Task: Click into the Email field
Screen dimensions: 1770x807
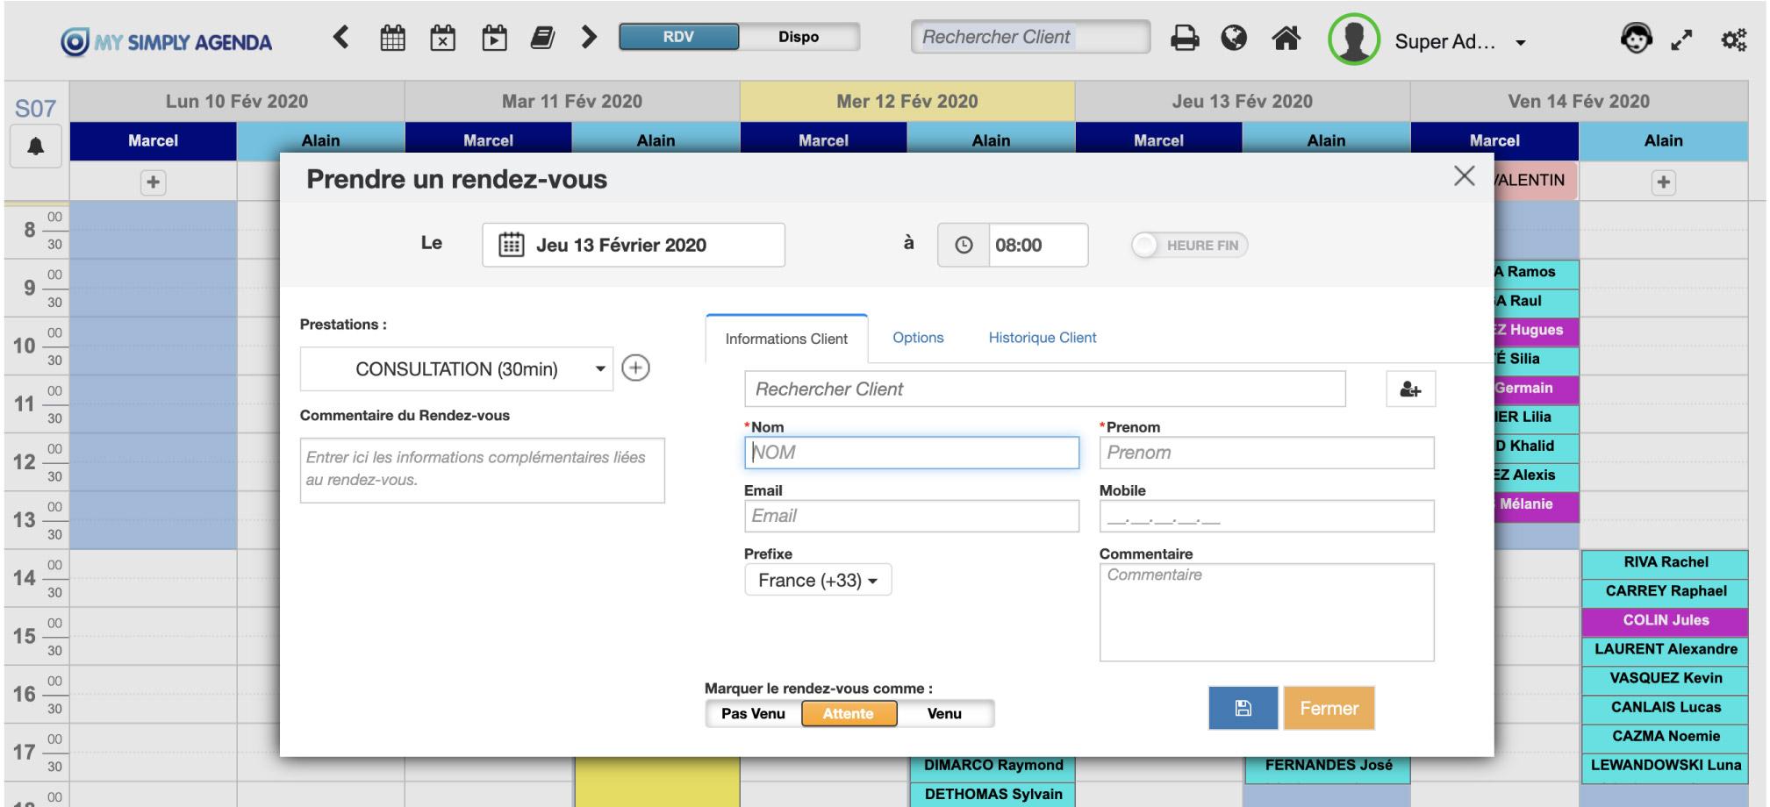Action: (912, 516)
